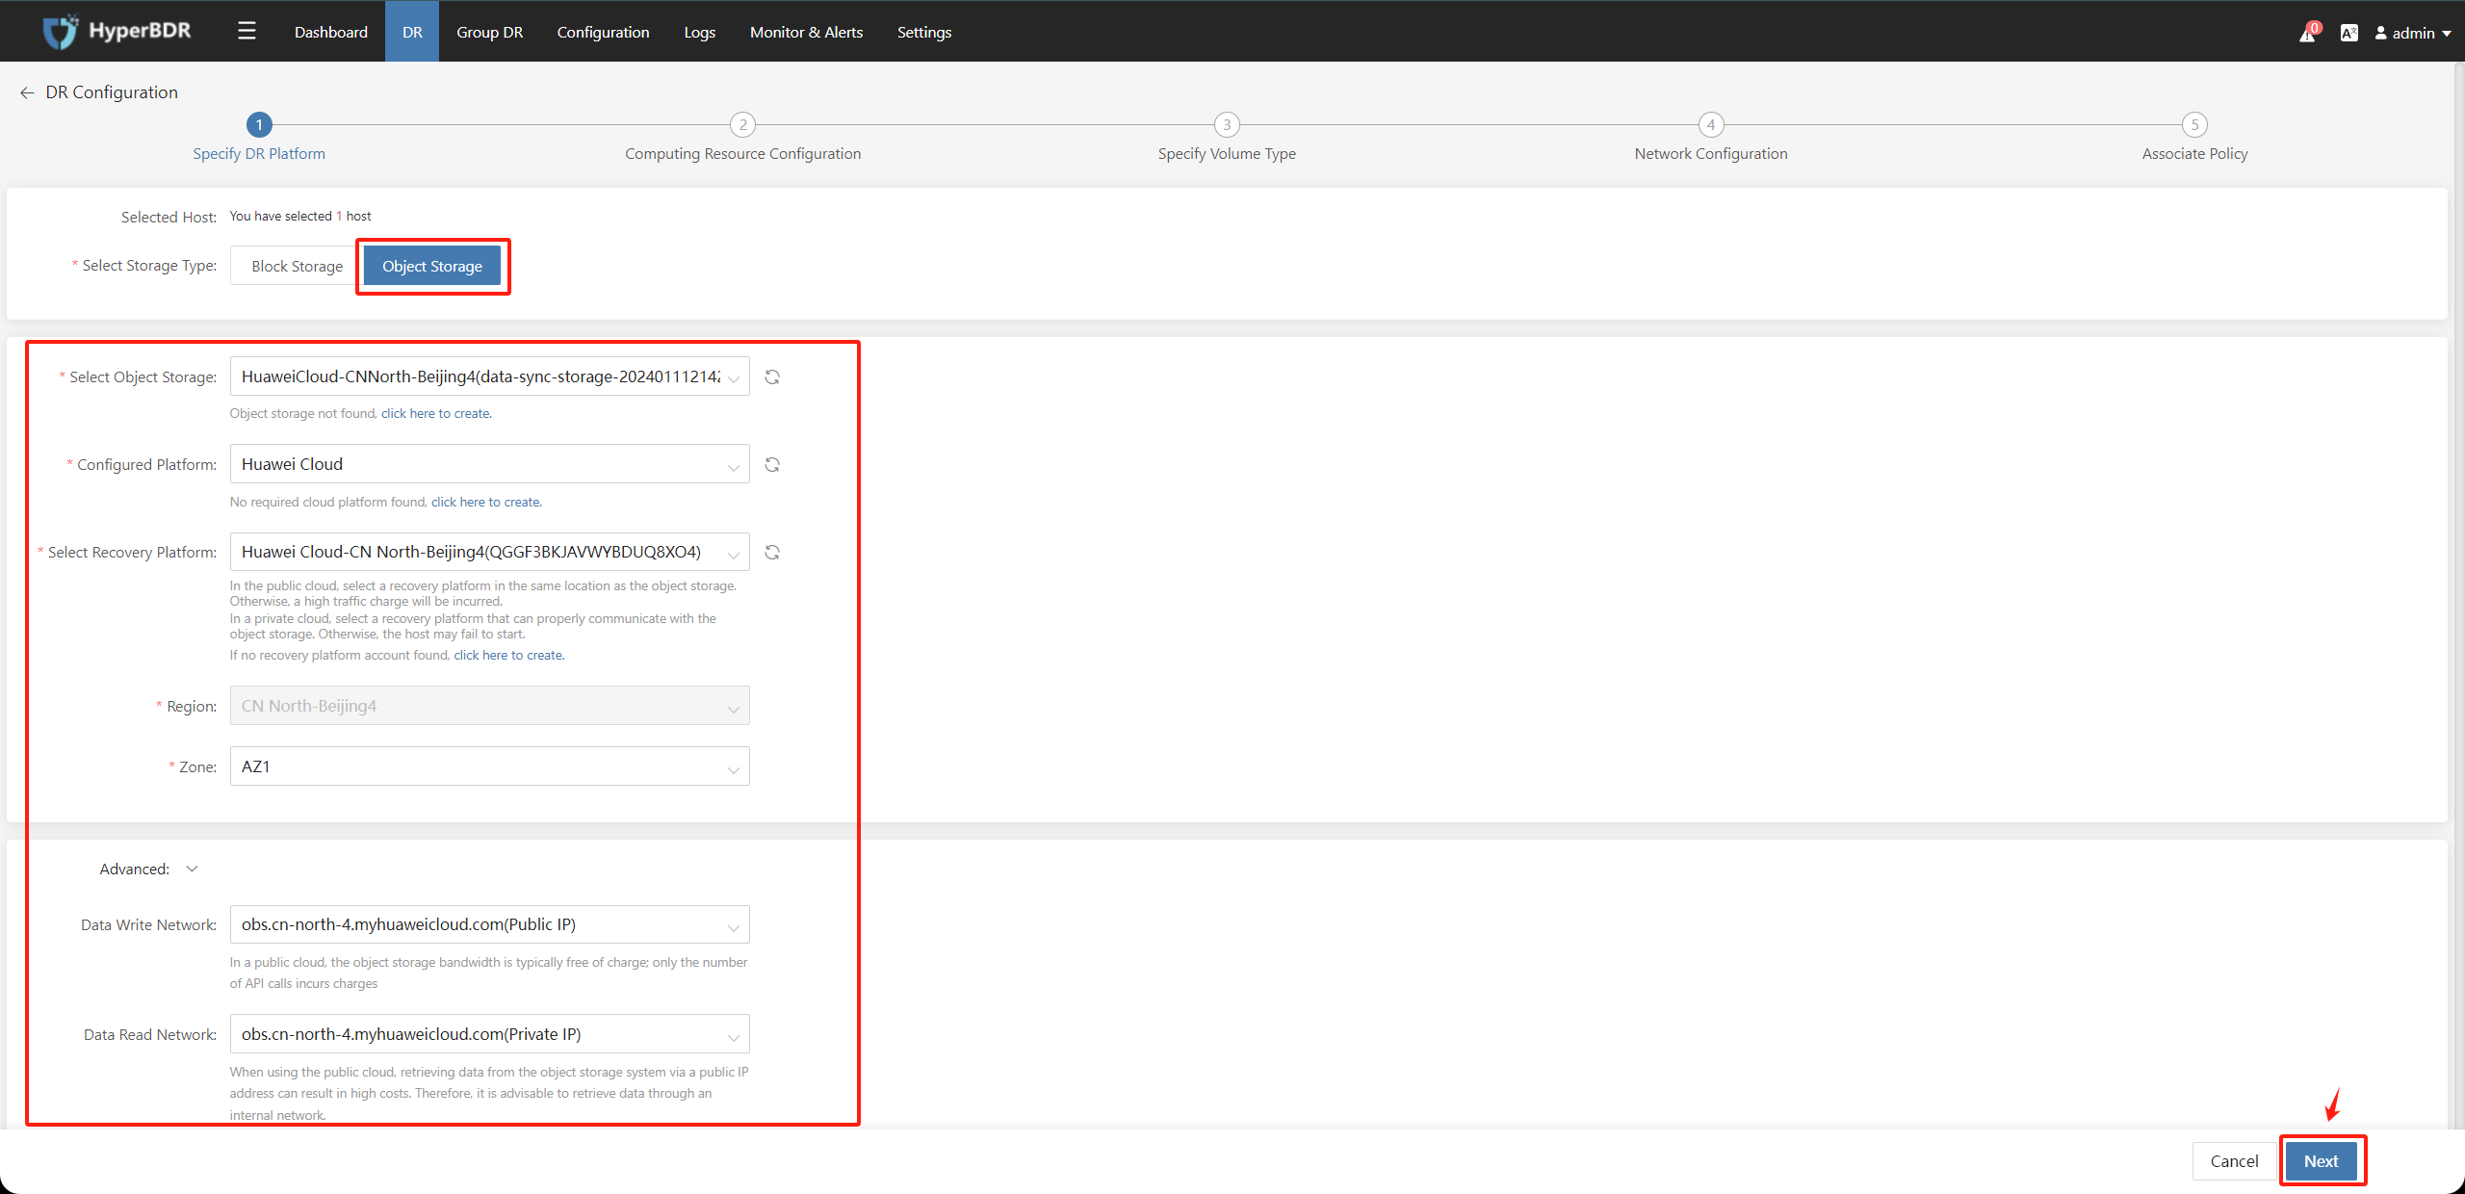Open the Configured Platform dropdown

coord(489,464)
